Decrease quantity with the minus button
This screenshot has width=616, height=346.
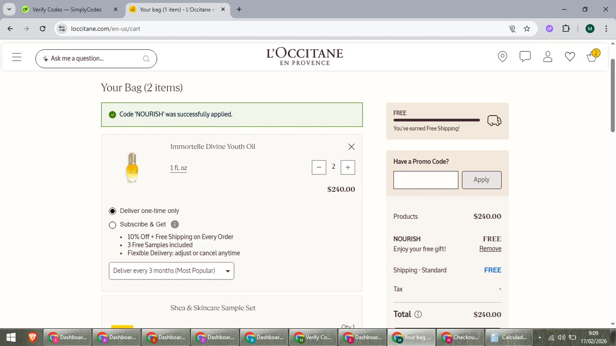tap(319, 167)
